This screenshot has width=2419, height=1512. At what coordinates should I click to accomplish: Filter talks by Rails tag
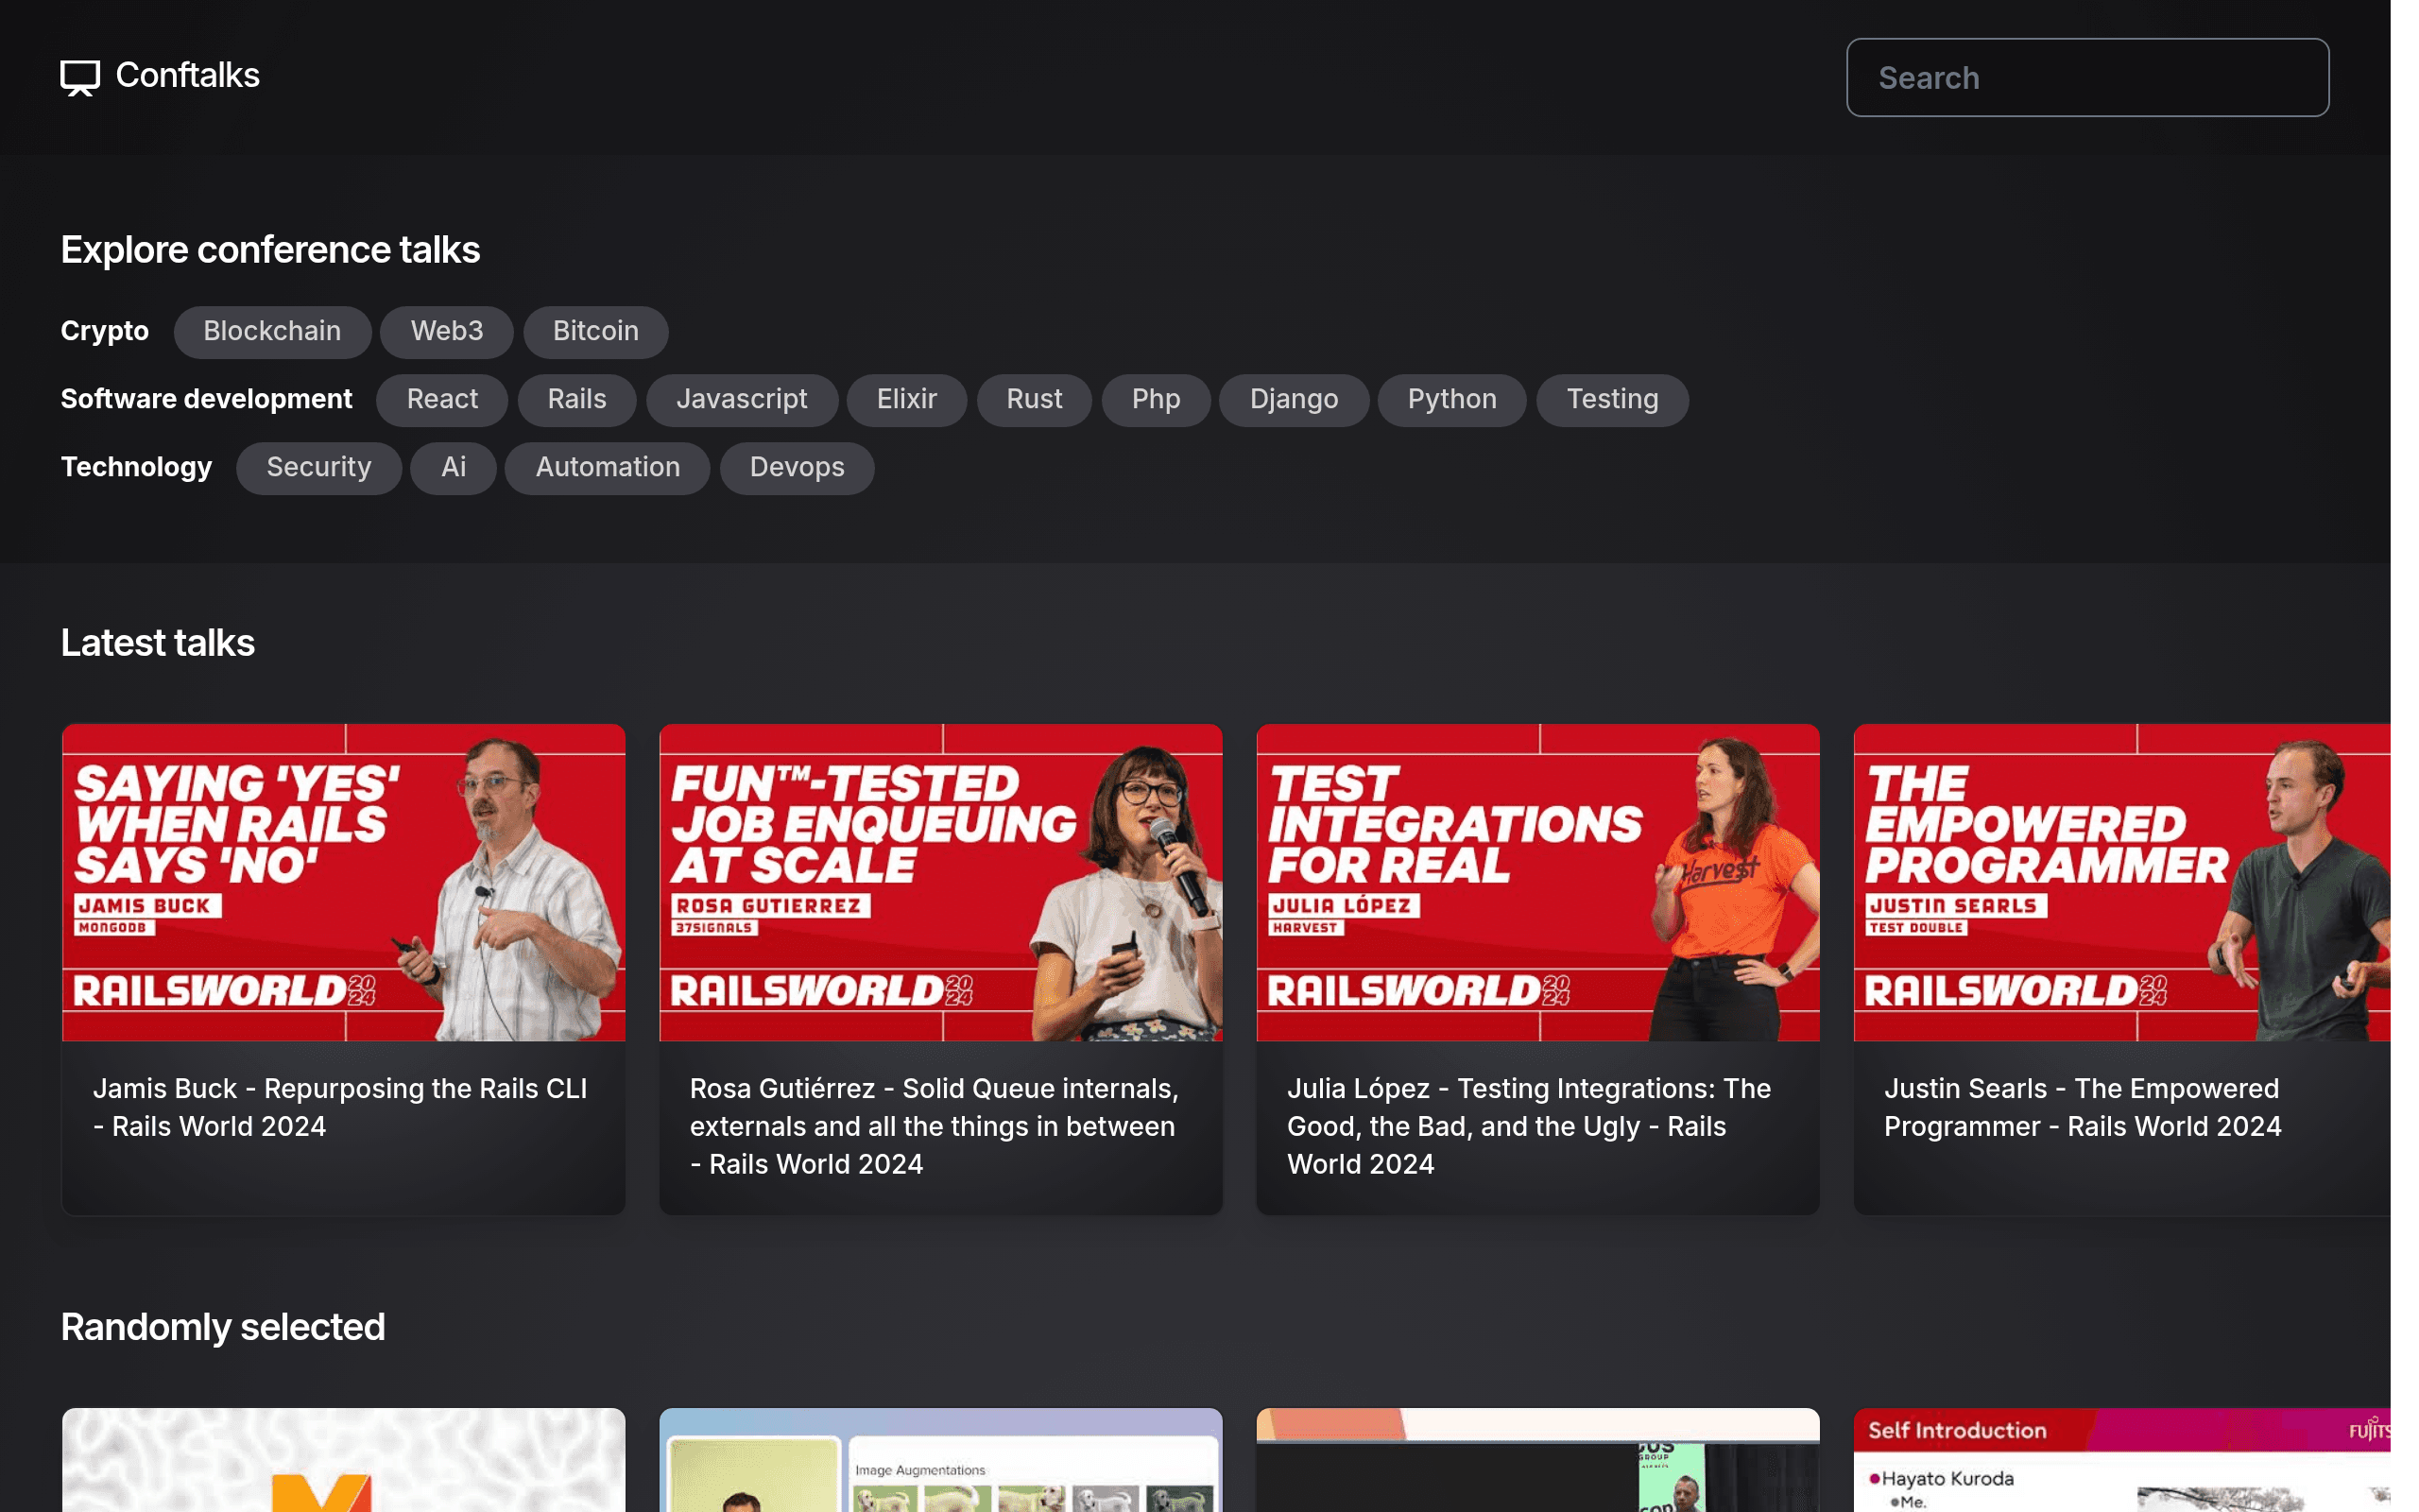(x=576, y=399)
